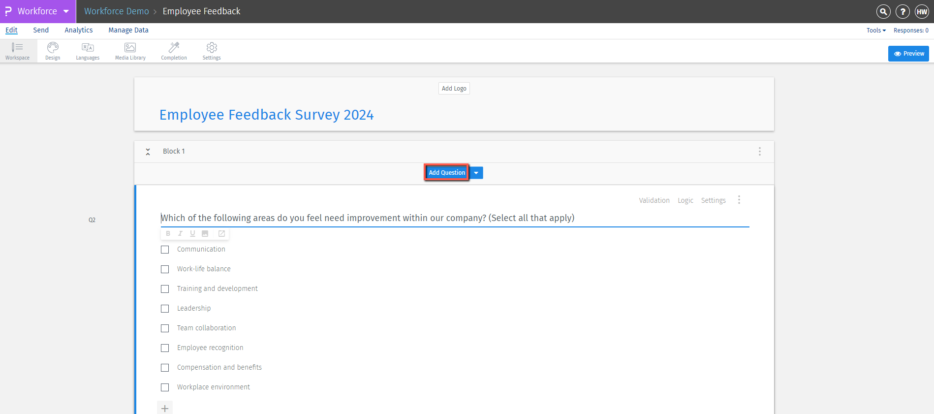
Task: Switch to the Edit tab
Action: pos(11,30)
